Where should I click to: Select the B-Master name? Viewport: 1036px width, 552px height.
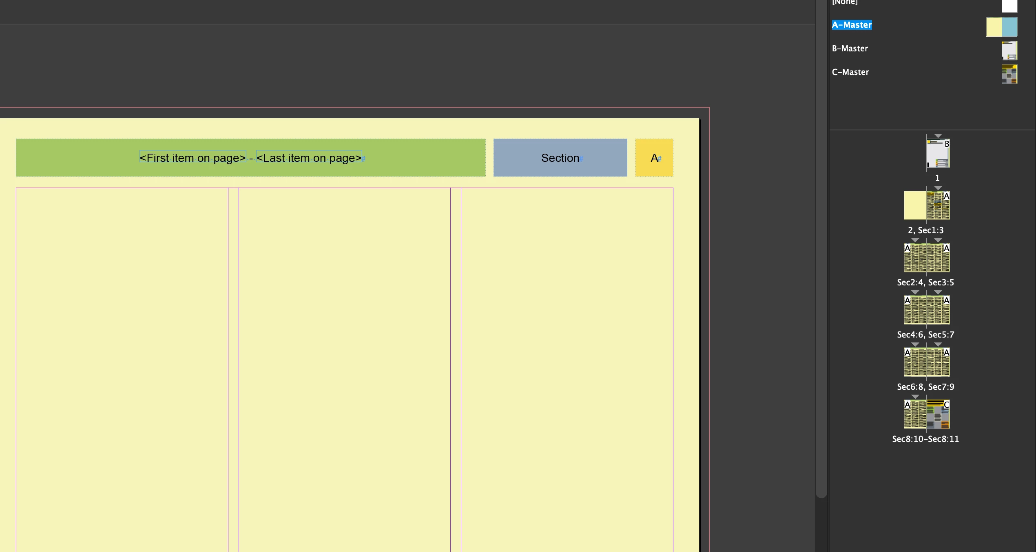[x=850, y=49]
